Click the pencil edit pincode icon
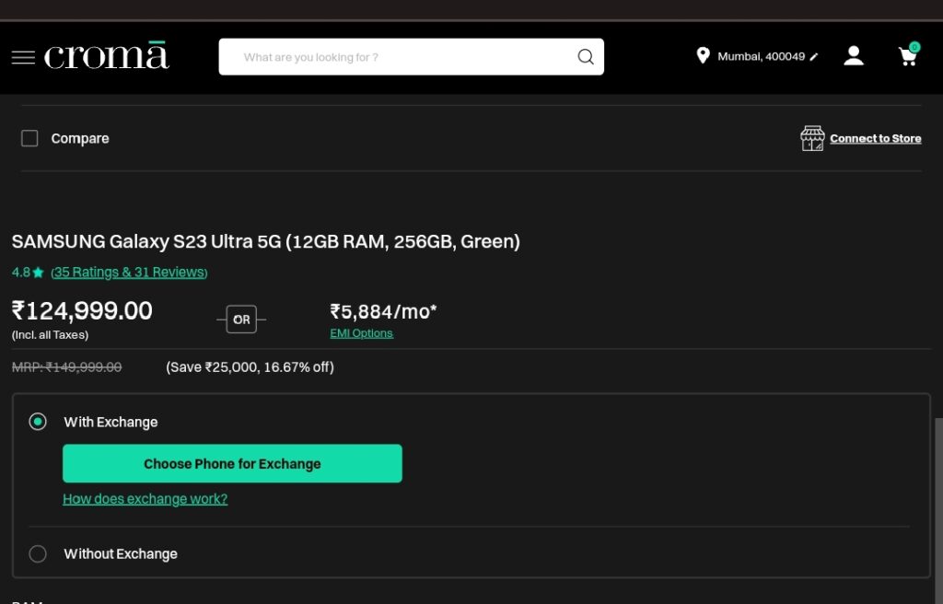 tap(814, 56)
